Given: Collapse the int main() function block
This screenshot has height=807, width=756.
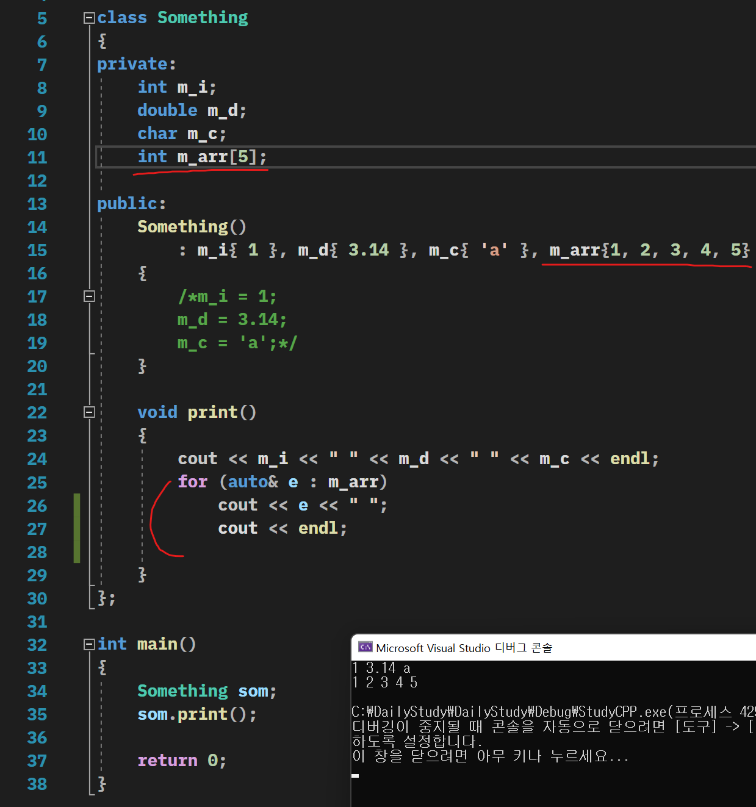Looking at the screenshot, I should (89, 645).
